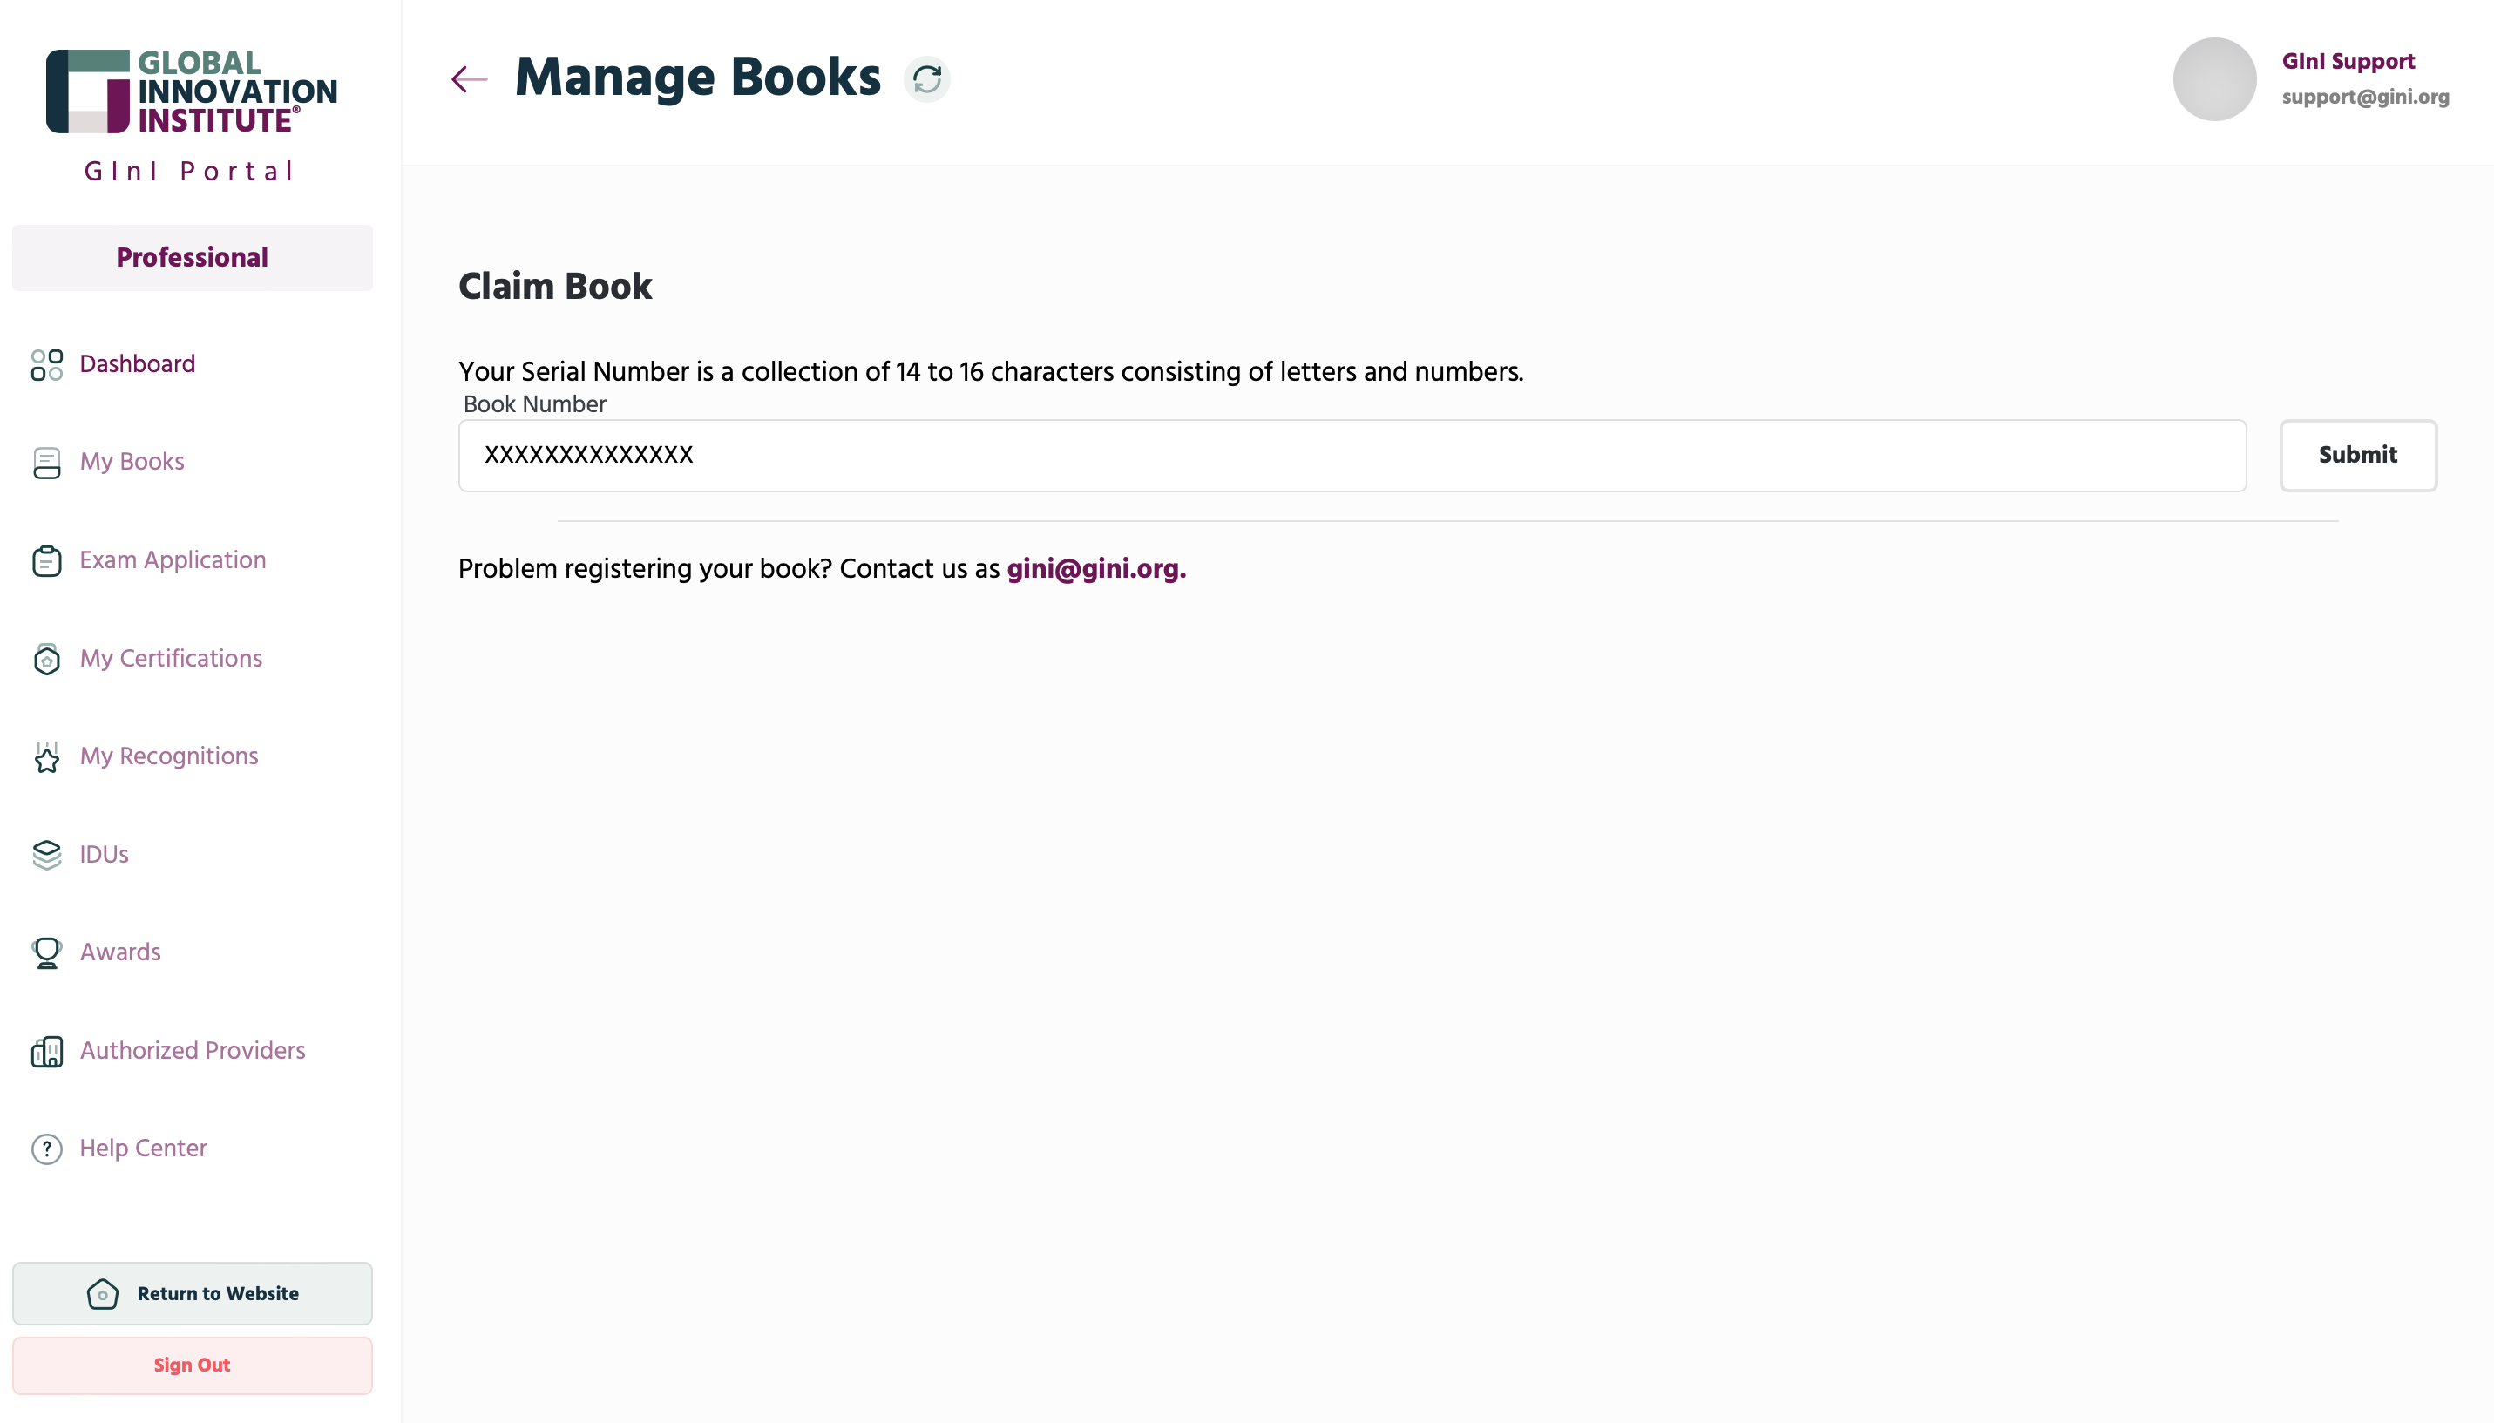Click the Sign Out button

[x=193, y=1365]
